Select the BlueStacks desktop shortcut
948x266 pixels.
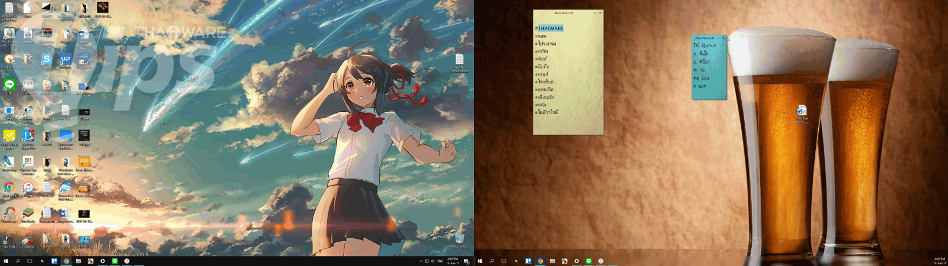(28, 213)
